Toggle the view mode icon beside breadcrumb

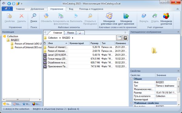pos(119,38)
